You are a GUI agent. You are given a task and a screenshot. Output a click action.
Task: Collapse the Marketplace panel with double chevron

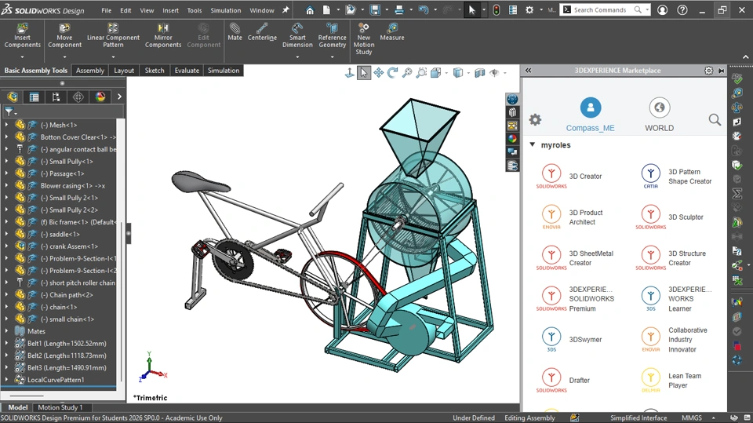pos(528,71)
